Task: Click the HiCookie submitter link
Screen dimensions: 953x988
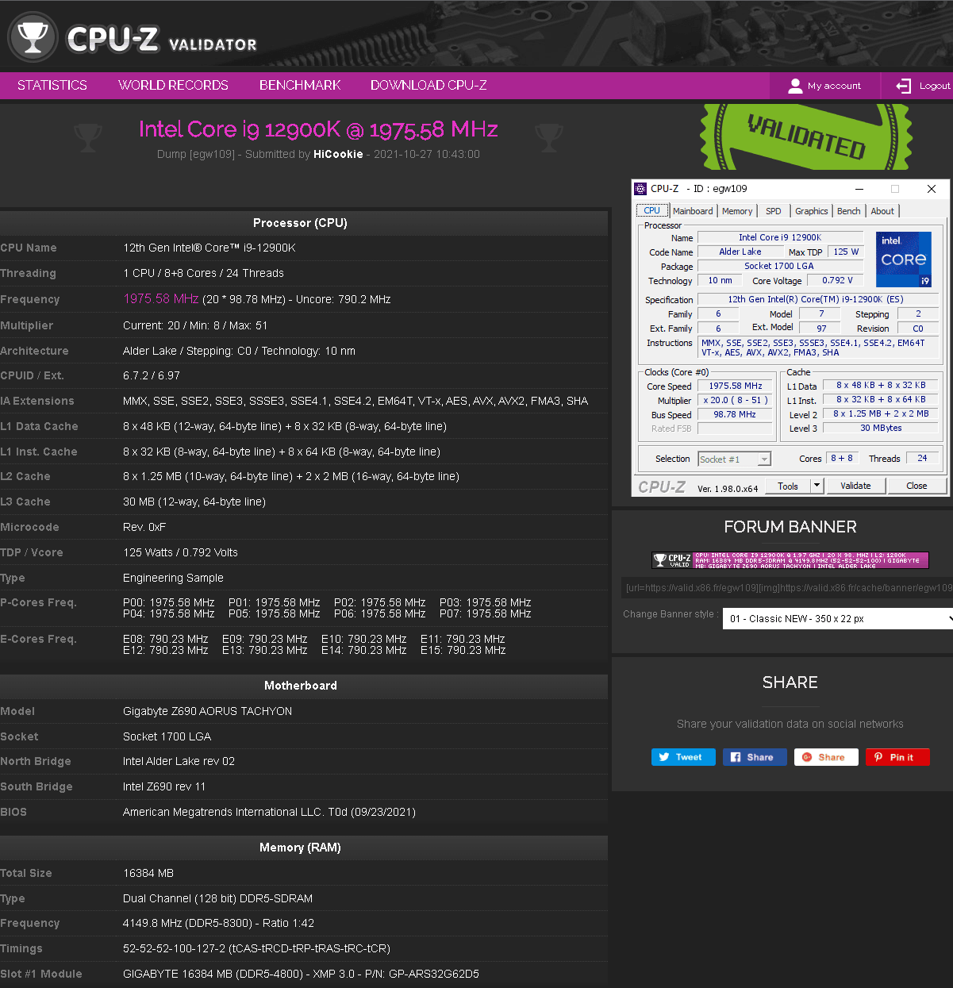Action: coord(338,154)
